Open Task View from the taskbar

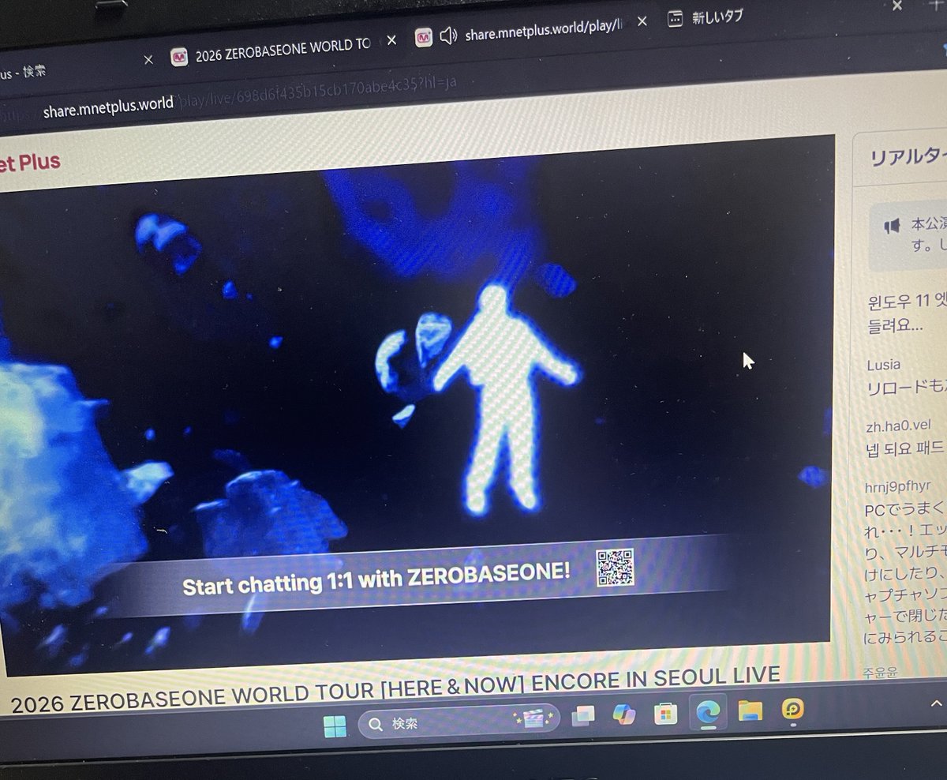tap(583, 716)
